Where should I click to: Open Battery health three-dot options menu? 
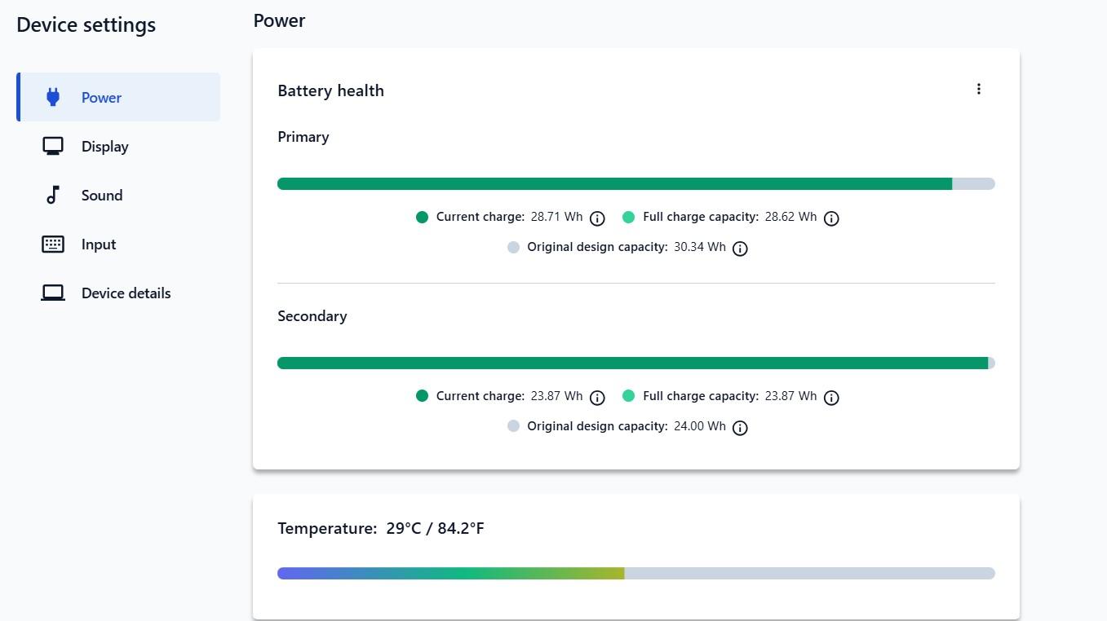click(x=979, y=89)
